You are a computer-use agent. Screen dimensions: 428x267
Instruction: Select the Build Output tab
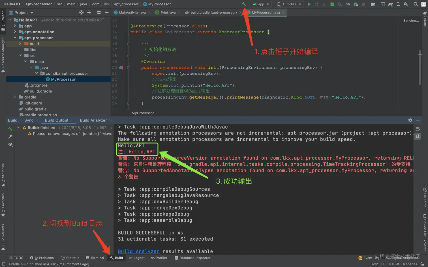[57, 120]
